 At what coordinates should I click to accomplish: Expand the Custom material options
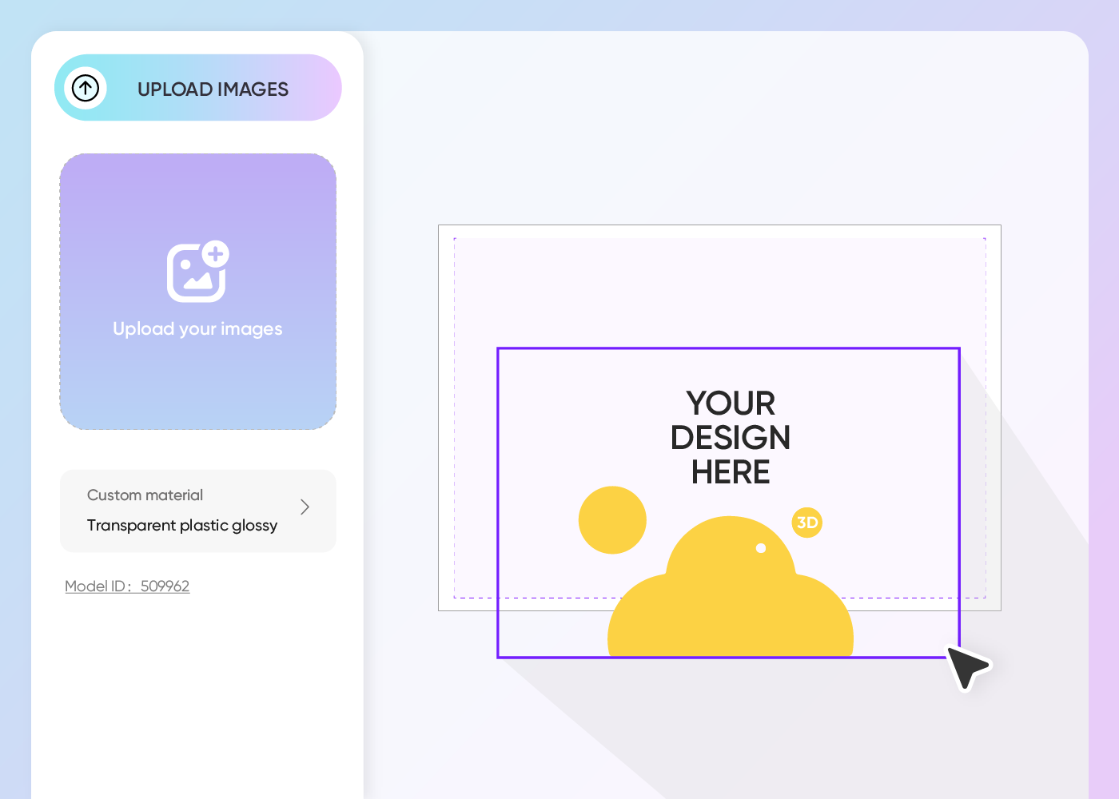click(197, 511)
